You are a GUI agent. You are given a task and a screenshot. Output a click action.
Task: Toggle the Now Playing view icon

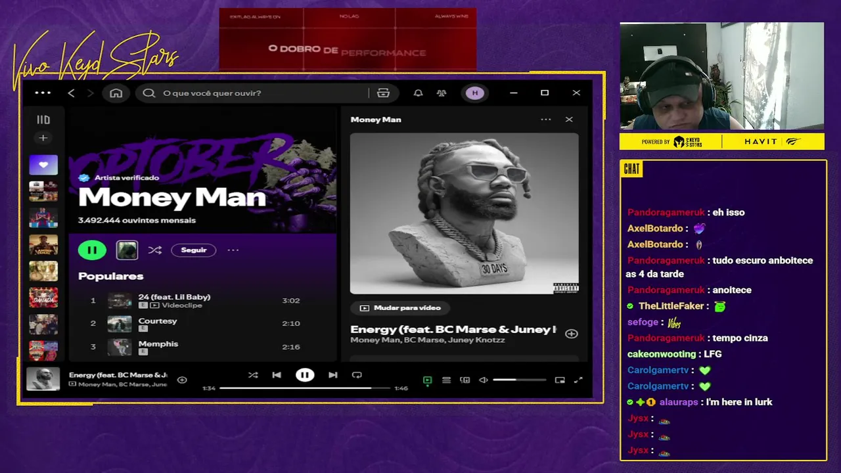pyautogui.click(x=427, y=380)
